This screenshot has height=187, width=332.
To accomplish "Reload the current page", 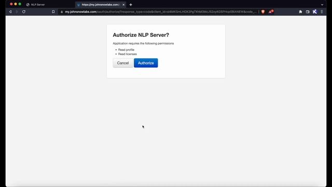I will point(24,11).
